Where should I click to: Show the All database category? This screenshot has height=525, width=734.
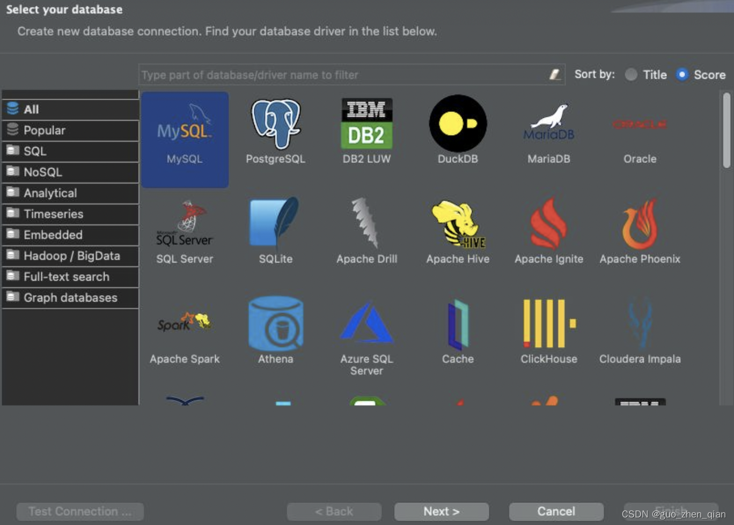pyautogui.click(x=70, y=109)
